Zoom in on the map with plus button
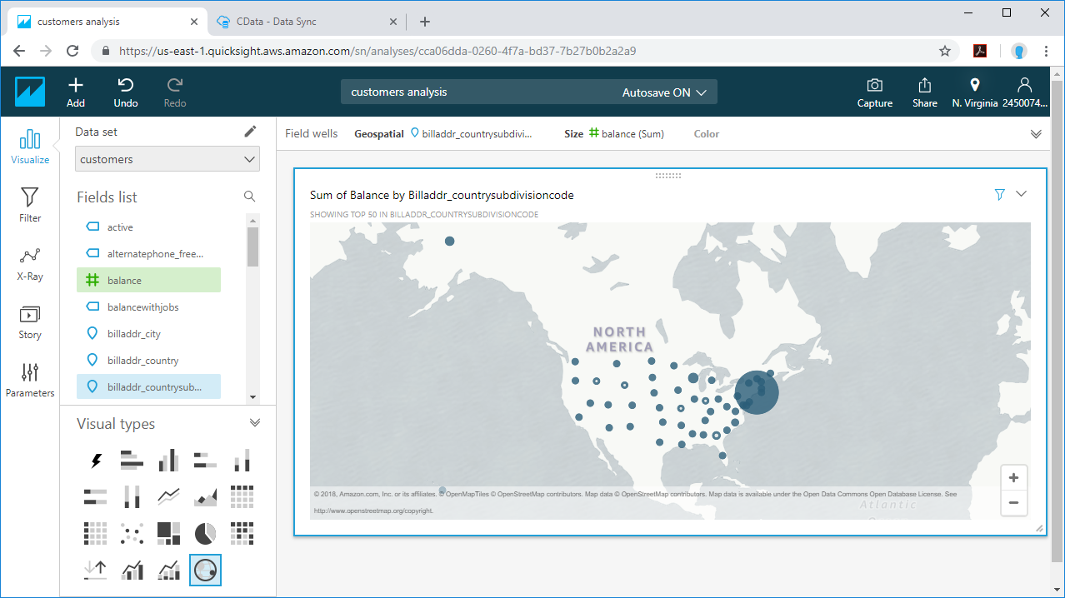 (x=1013, y=478)
